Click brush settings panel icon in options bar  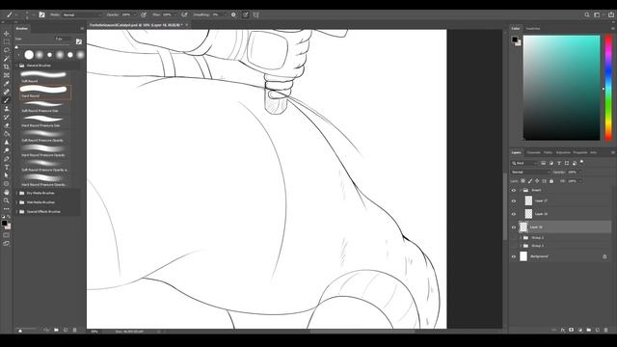(x=41, y=15)
